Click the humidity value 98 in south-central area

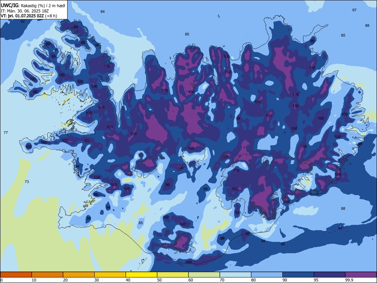pyautogui.click(x=167, y=185)
